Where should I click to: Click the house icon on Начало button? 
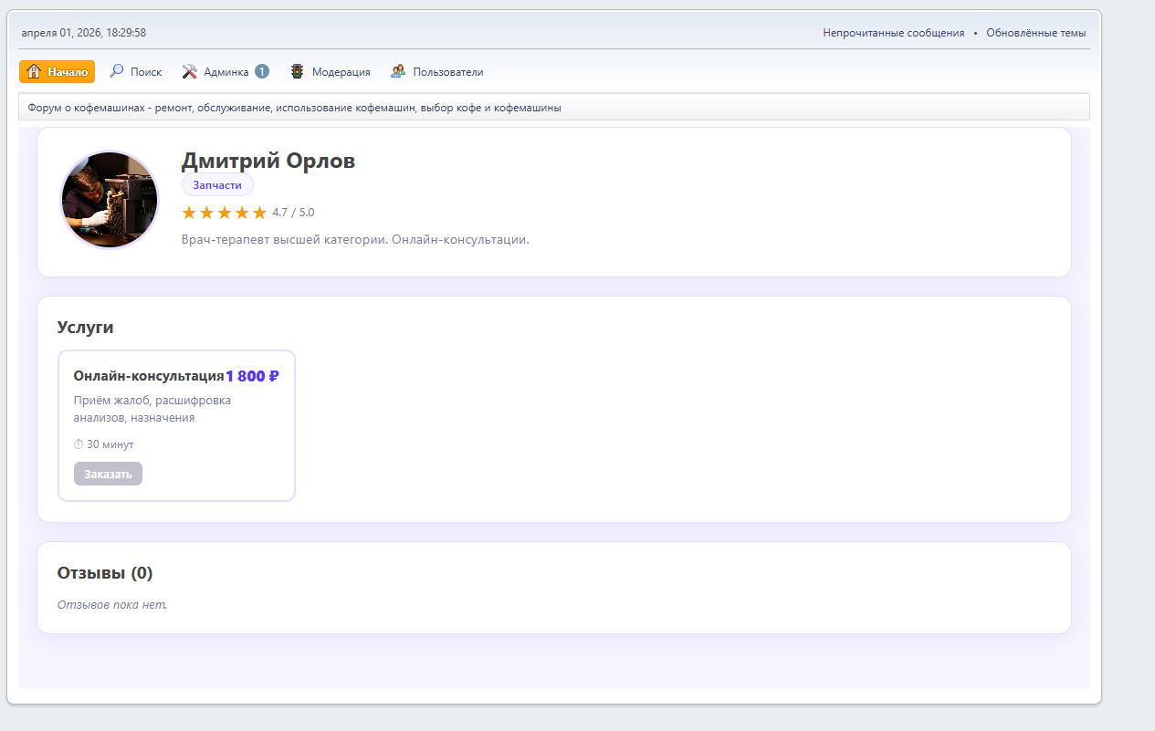coord(34,72)
